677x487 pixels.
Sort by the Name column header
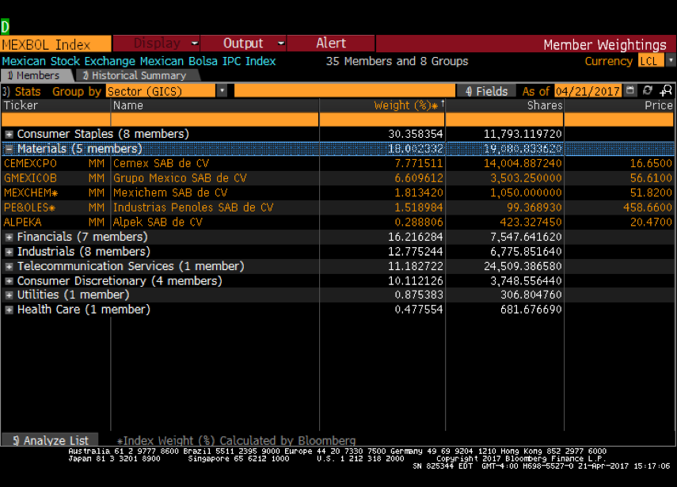click(x=127, y=105)
